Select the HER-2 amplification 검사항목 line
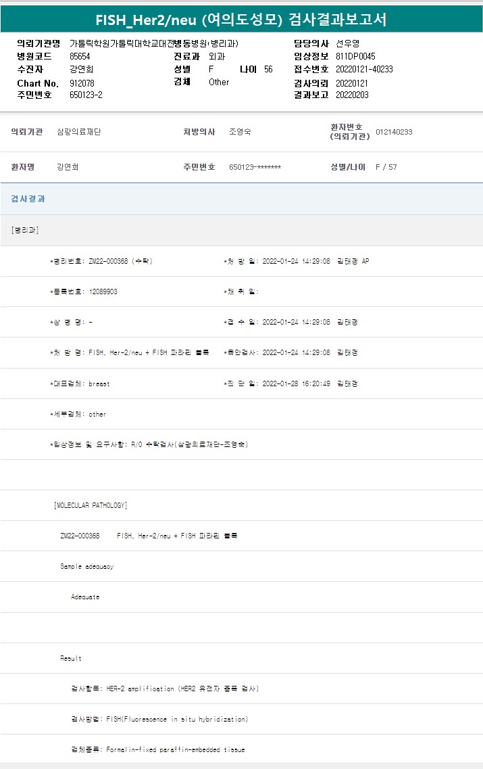The image size is (483, 769). (165, 689)
